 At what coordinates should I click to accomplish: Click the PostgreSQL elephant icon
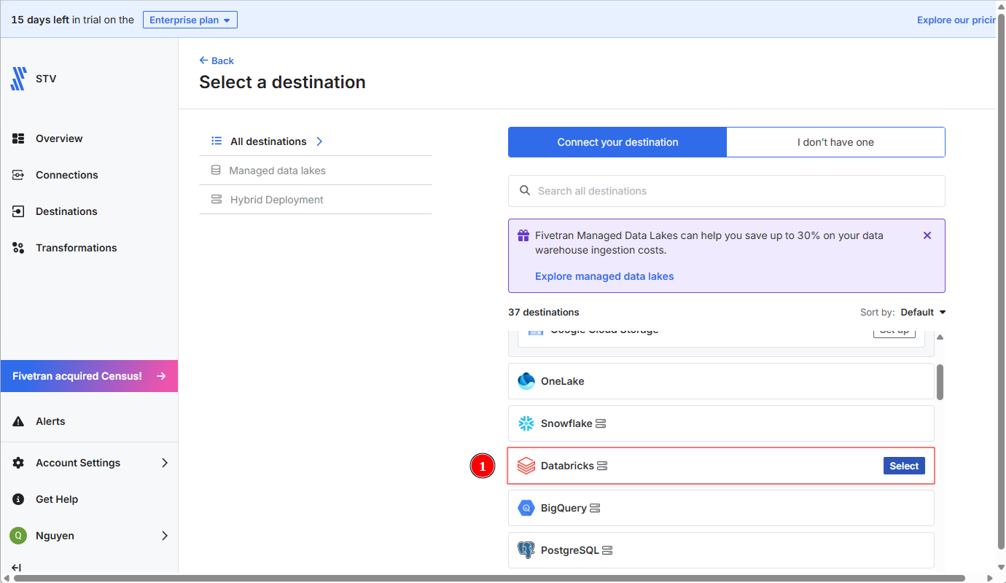526,550
